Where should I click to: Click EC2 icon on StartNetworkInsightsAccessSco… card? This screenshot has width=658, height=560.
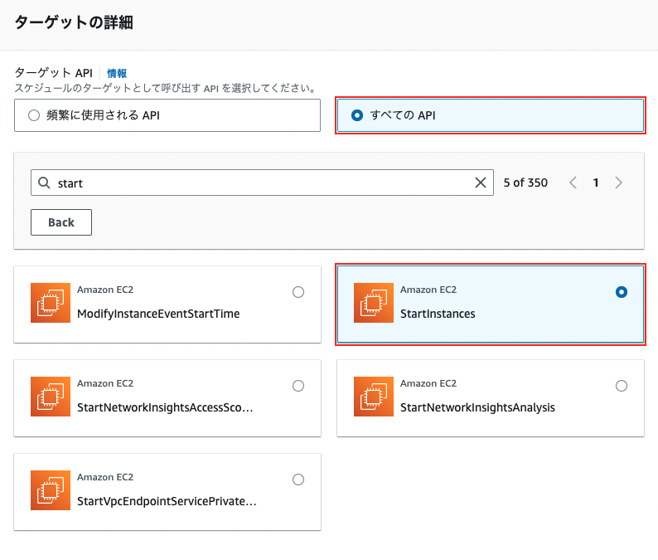pyautogui.click(x=51, y=397)
